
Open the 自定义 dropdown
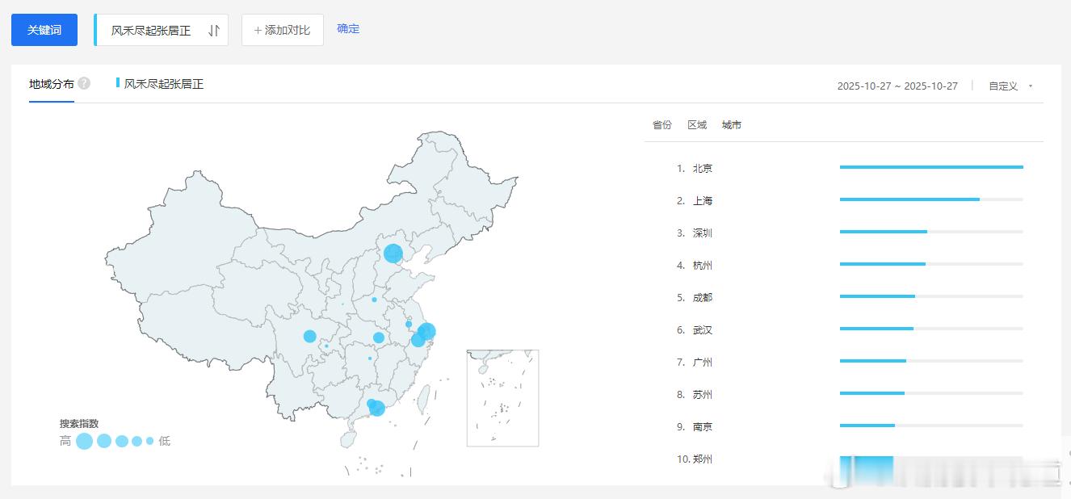(x=1010, y=86)
